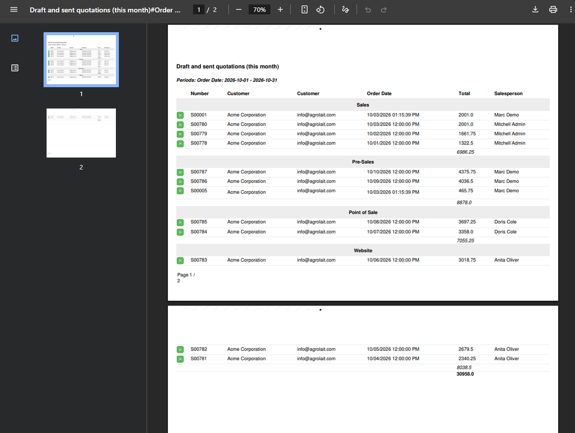The image size is (575, 433).
Task: Select the page 1 thumbnail
Action: [81, 60]
